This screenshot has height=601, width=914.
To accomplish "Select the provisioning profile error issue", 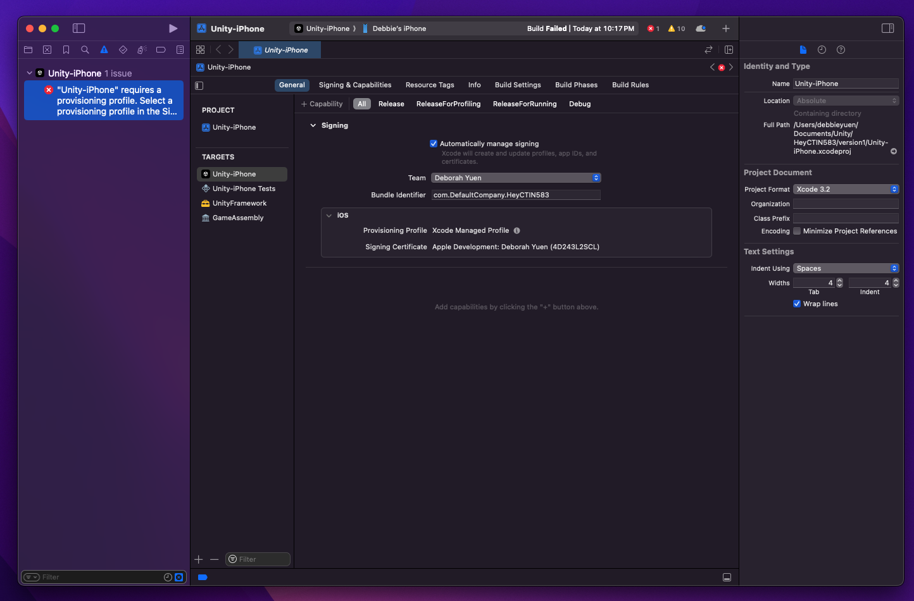I will point(104,101).
